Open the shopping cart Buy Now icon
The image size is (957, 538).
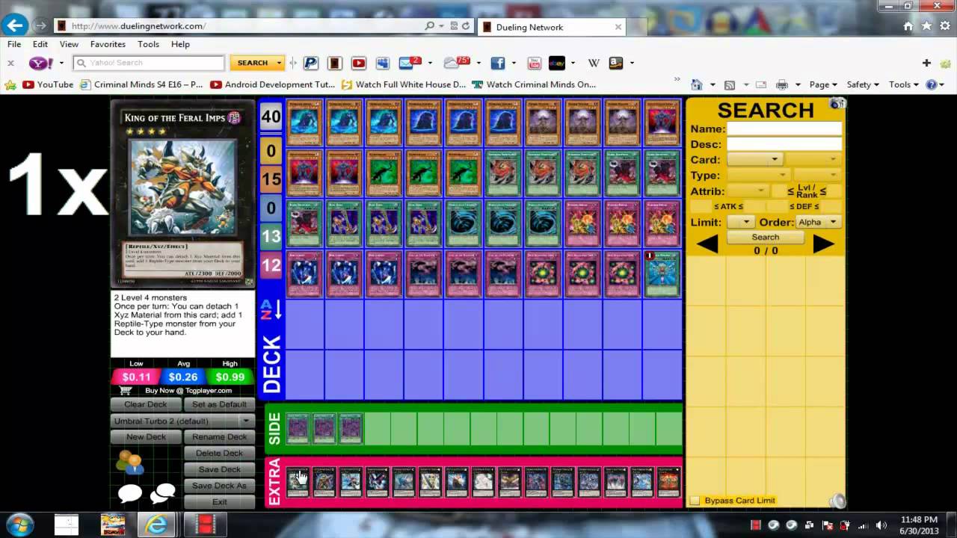point(126,390)
